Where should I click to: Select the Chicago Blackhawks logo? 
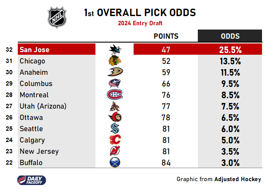click(x=115, y=61)
